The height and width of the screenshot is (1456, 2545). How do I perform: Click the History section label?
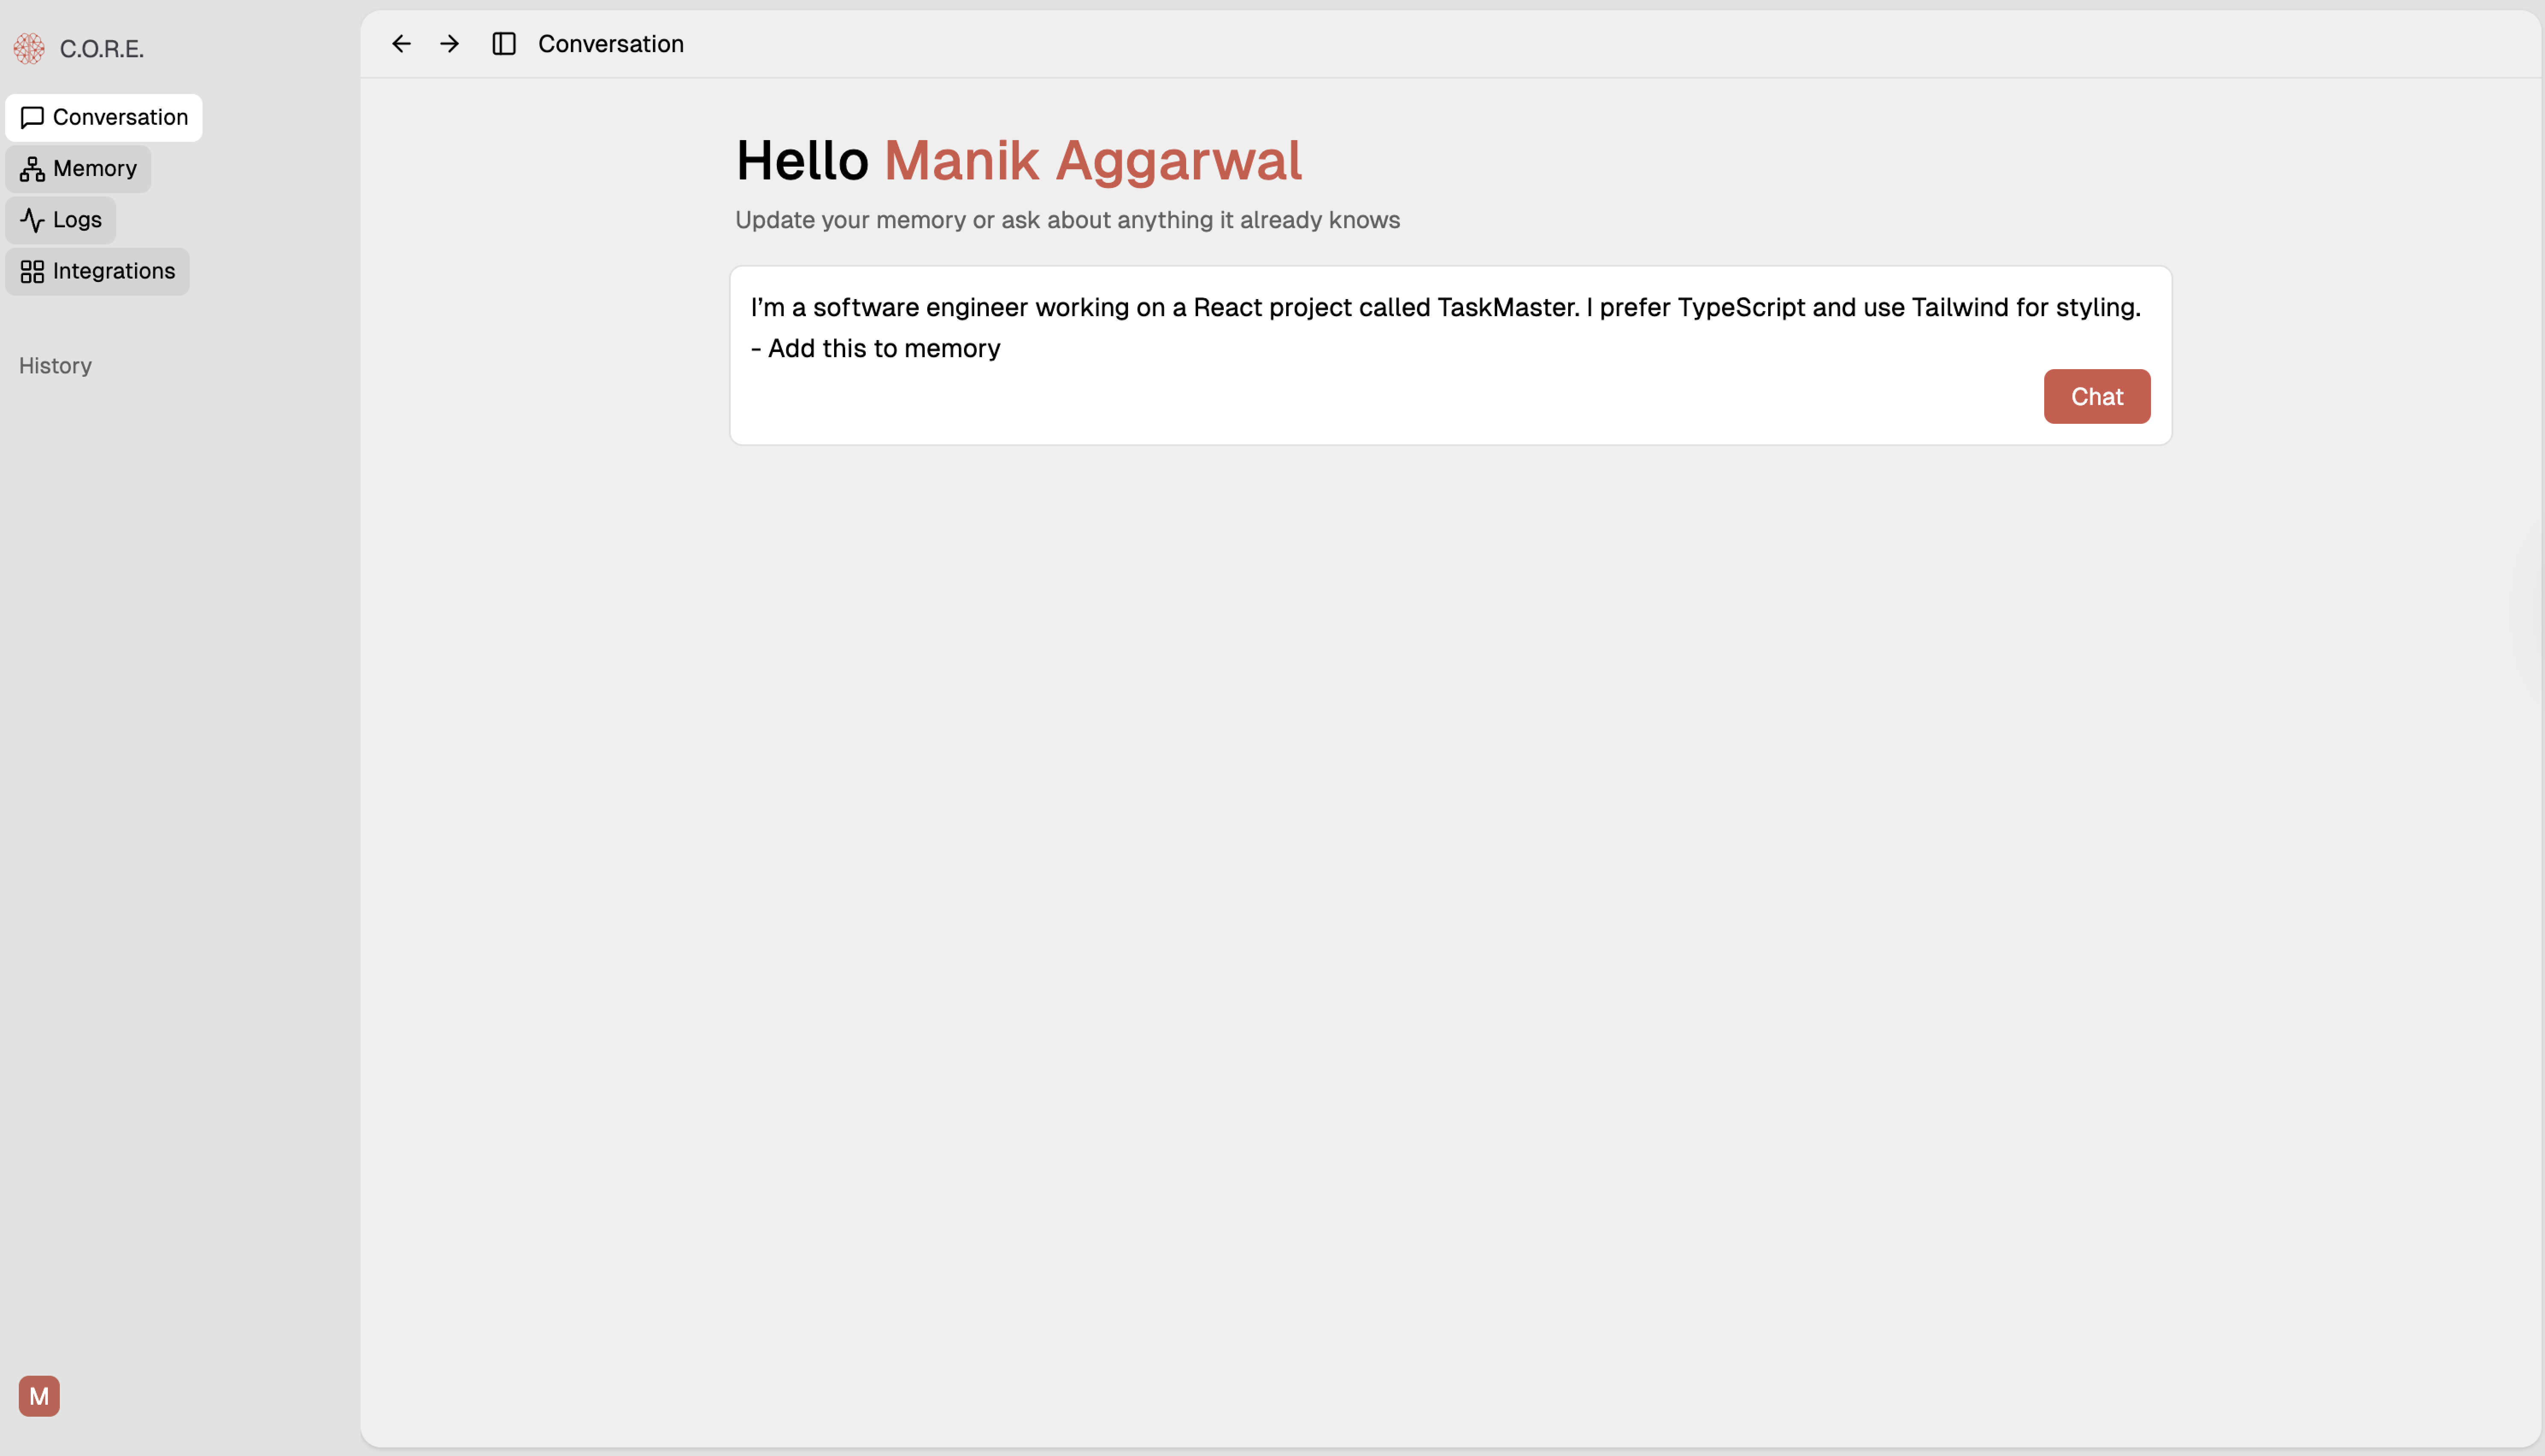point(55,366)
